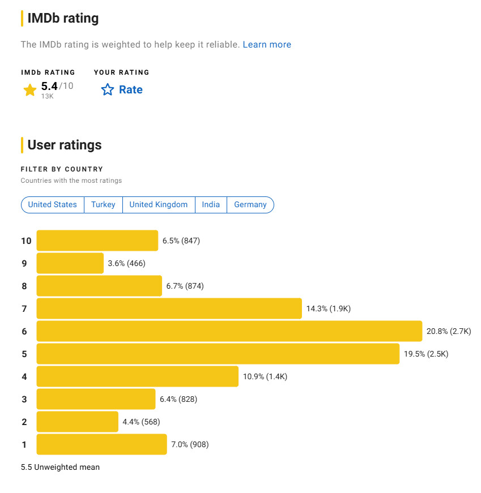Click the 1-star rating bar
Screen dimensions: 481x493
(x=101, y=444)
